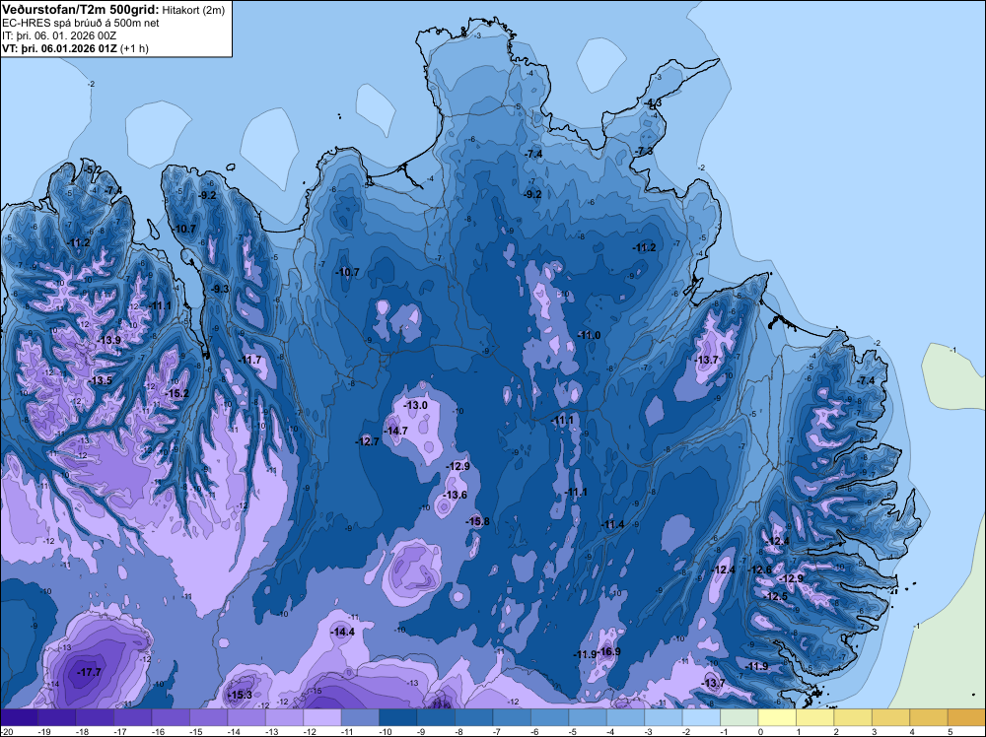Select the legend swatch labeled -12

pyautogui.click(x=322, y=717)
